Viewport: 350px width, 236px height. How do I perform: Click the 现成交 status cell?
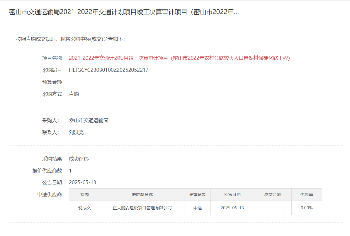84,208
